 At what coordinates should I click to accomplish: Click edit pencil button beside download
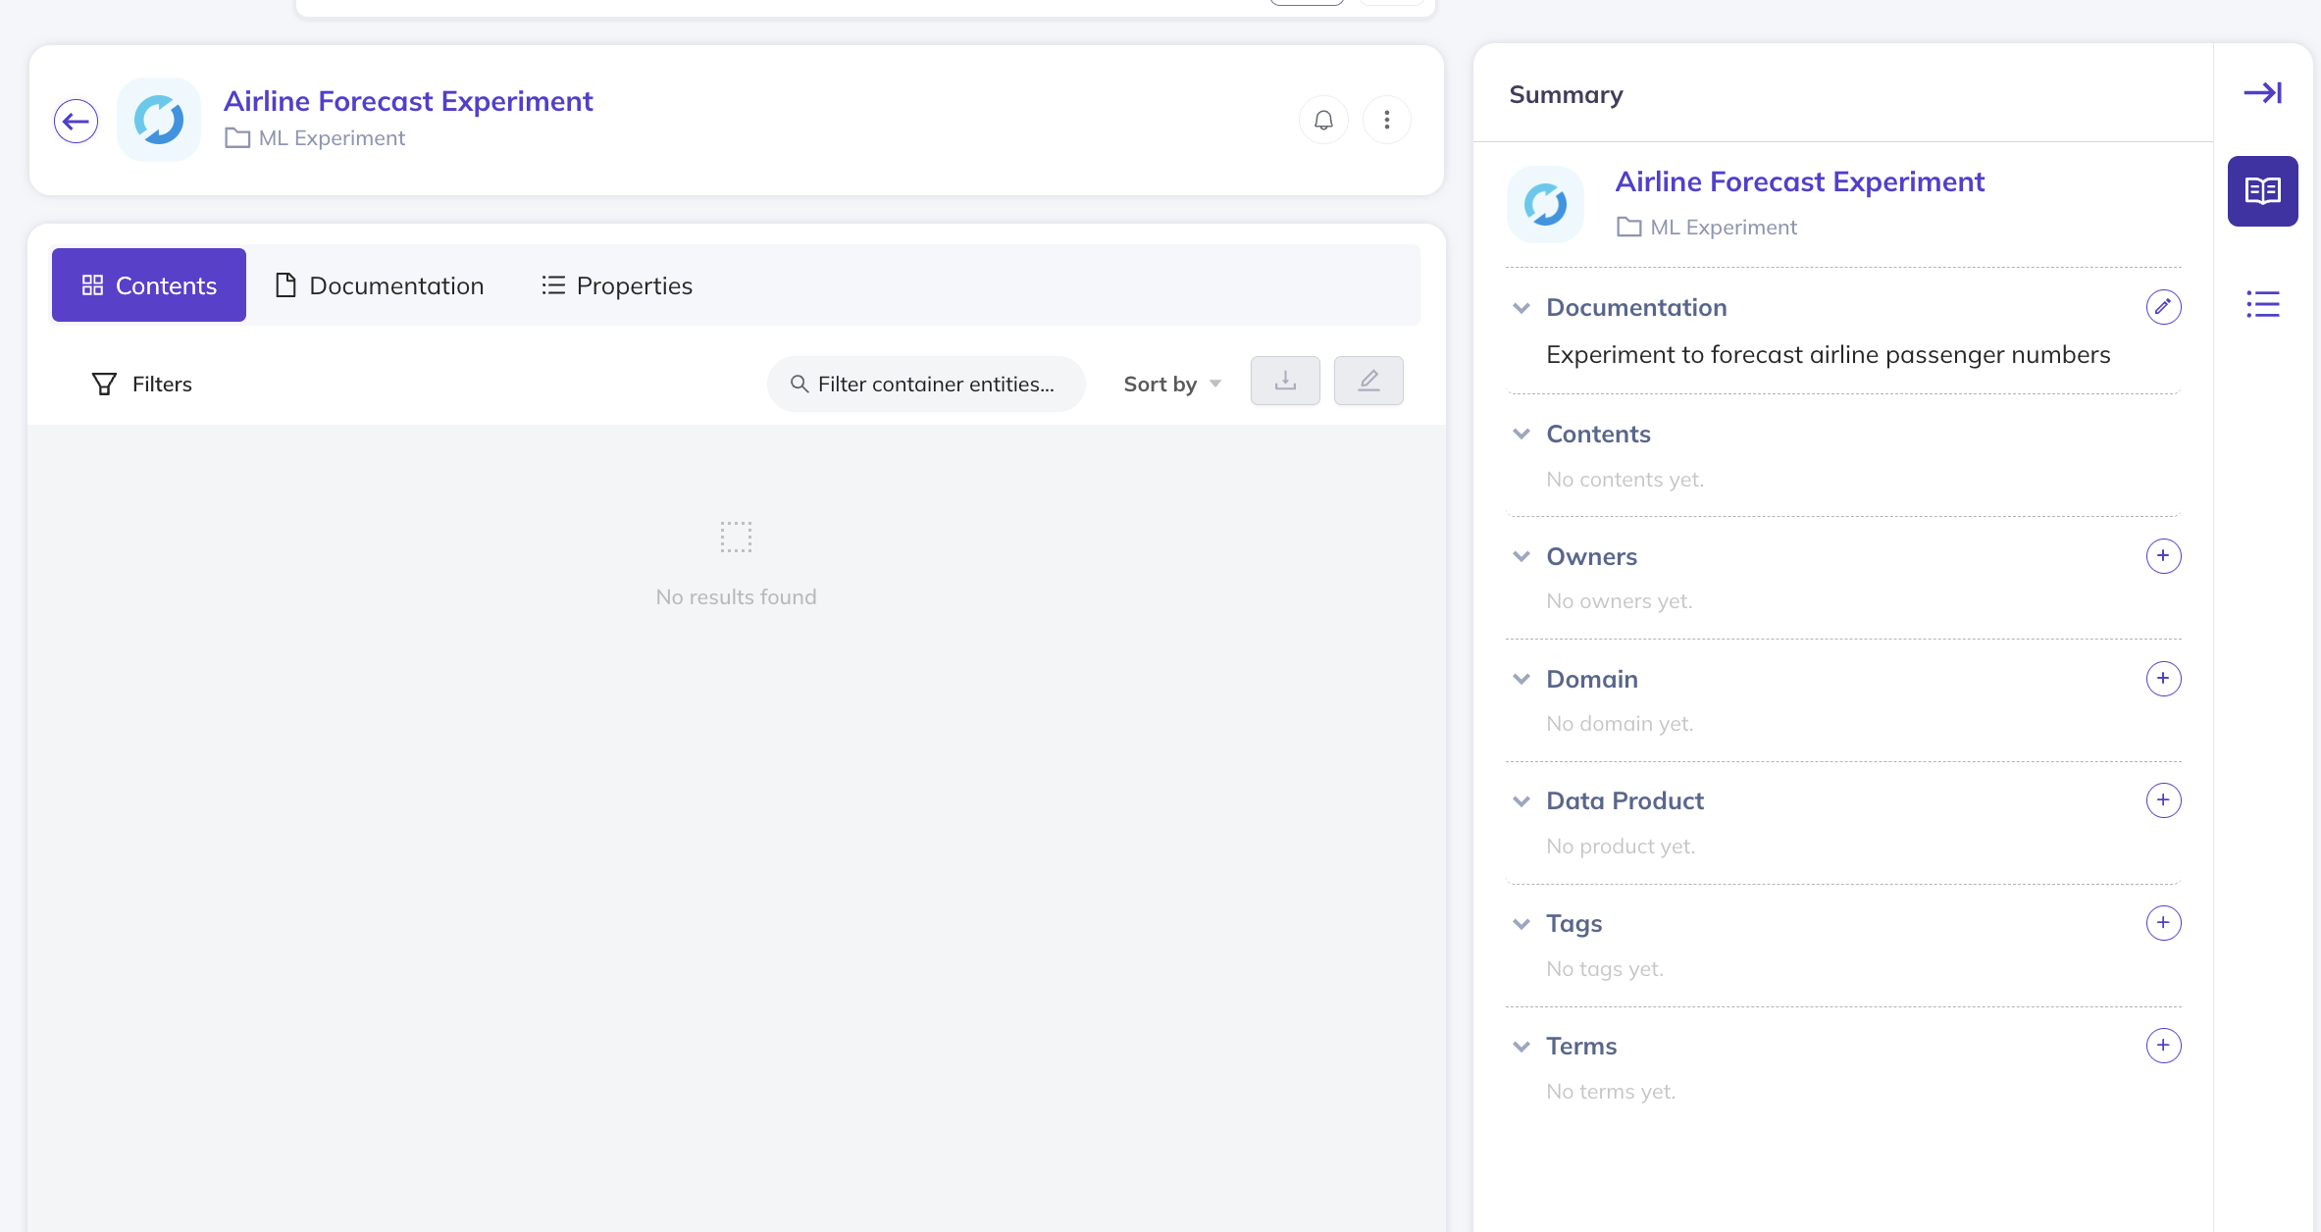1368,381
